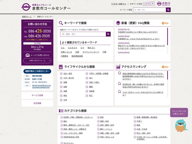Select the 国民健康保険 popular keyword
The height and width of the screenshot is (144, 192).
[x=77, y=56]
